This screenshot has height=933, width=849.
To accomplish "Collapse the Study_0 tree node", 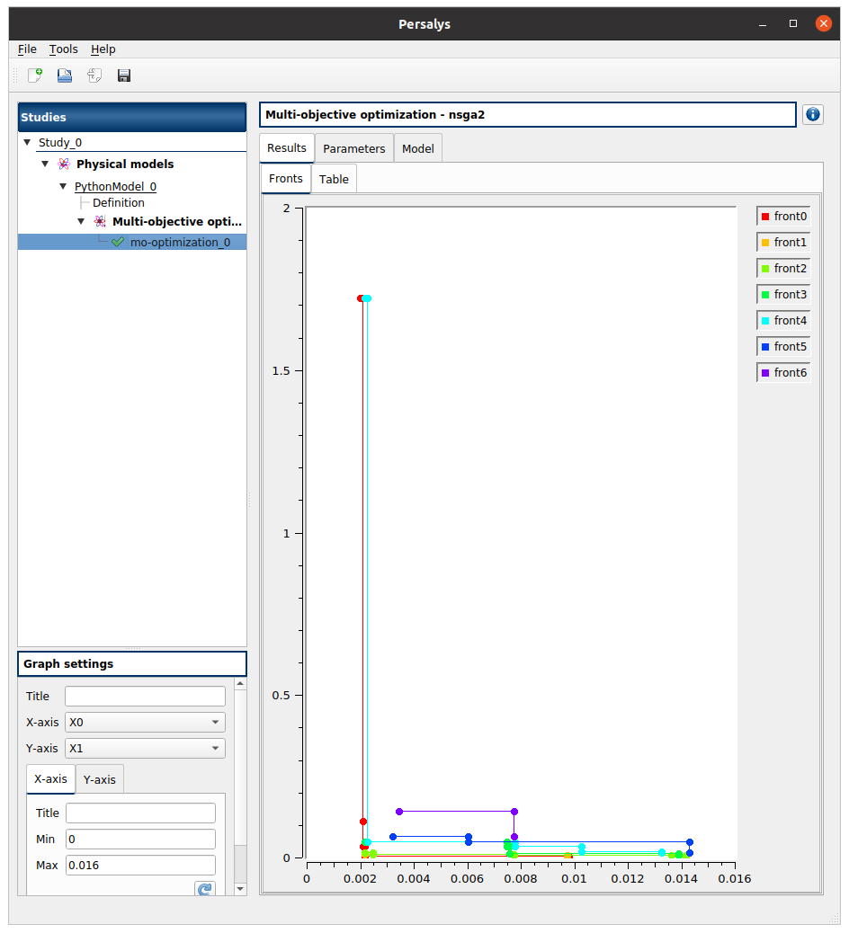I will point(27,143).
